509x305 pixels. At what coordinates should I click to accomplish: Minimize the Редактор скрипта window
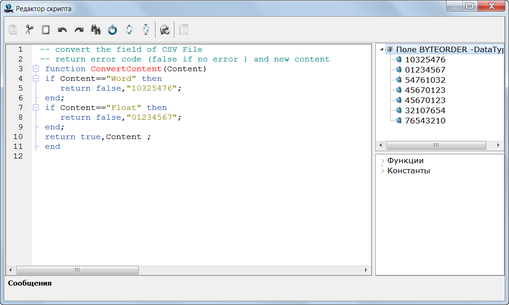(455, 6)
